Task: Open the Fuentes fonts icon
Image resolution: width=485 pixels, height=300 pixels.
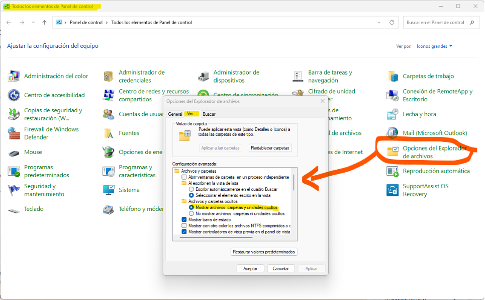Action: (108, 133)
